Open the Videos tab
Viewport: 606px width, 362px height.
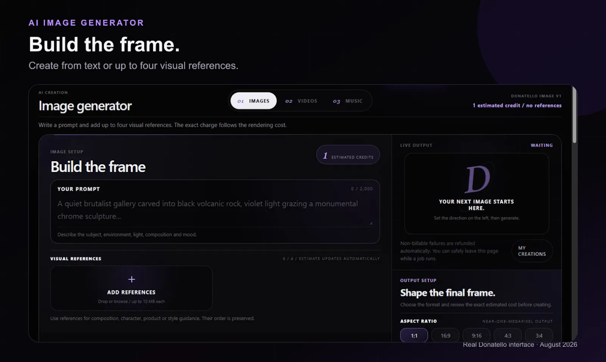coord(301,101)
